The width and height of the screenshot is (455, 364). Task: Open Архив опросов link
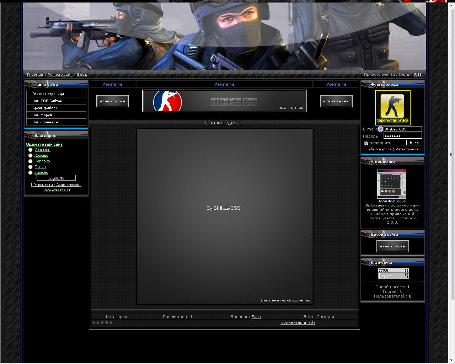tap(68, 185)
